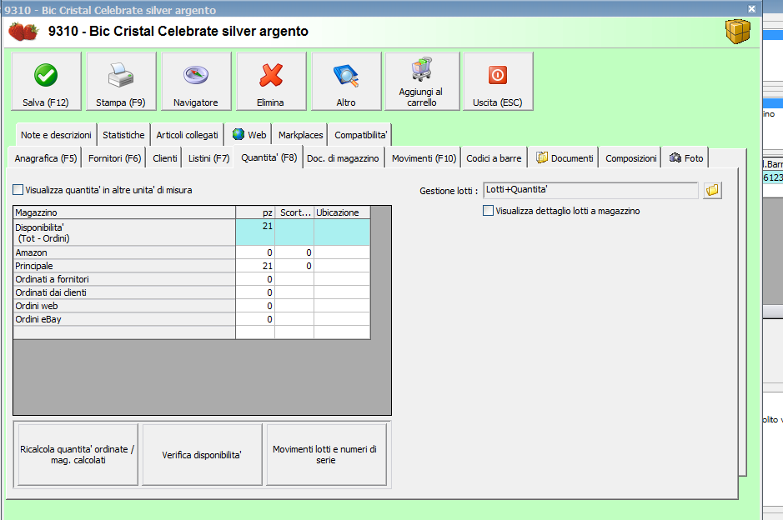Image resolution: width=783 pixels, height=520 pixels.
Task: Click the Scort... column header
Action: (x=294, y=212)
